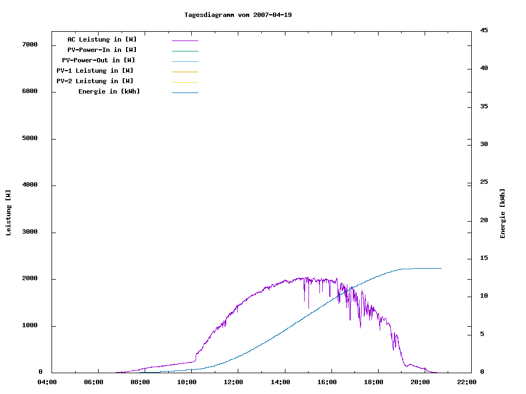This screenshot has width=526, height=394.
Task: Pick the PV-1 Leistung in [W] legend entry
Action: point(95,71)
